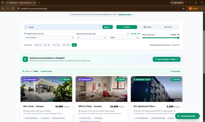Choose the 5k - 8k quick price

point(47,45)
